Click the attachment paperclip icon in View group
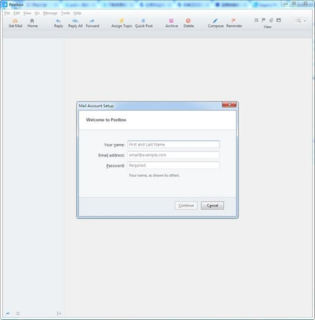This screenshot has height=320, width=315. coord(271,20)
